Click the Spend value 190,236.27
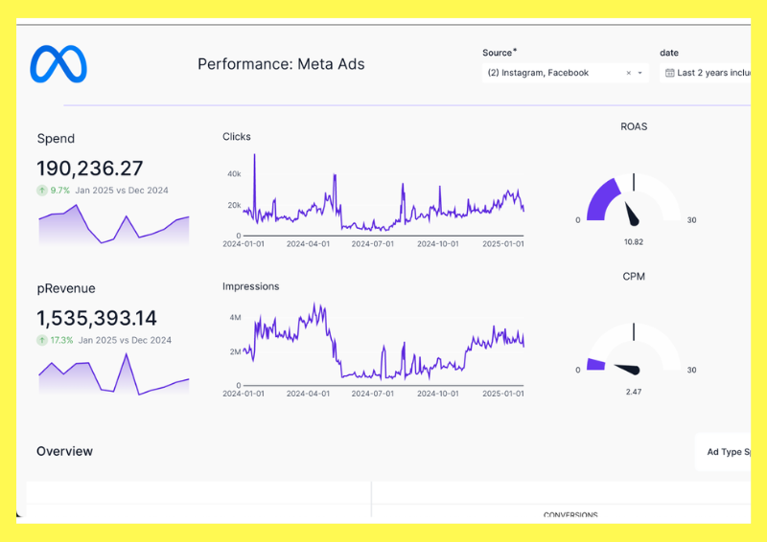Image resolution: width=767 pixels, height=542 pixels. tap(90, 169)
